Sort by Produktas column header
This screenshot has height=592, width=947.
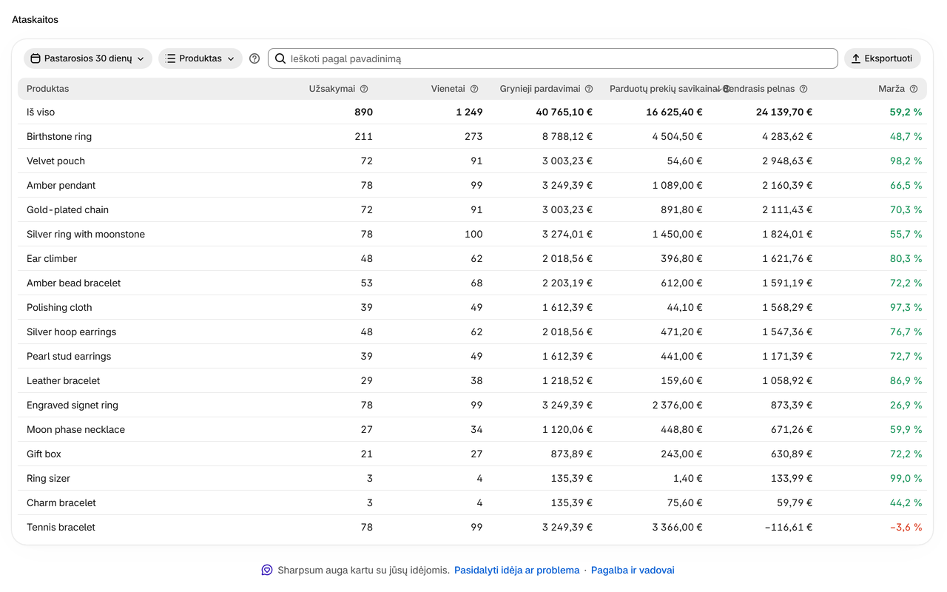tap(47, 89)
